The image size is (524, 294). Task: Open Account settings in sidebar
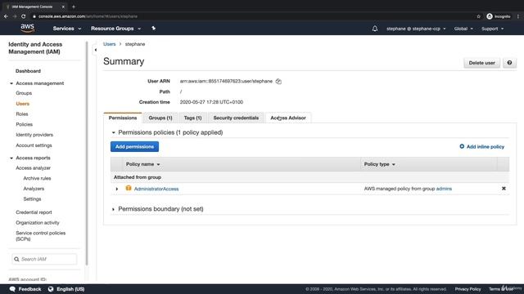pyautogui.click(x=34, y=145)
